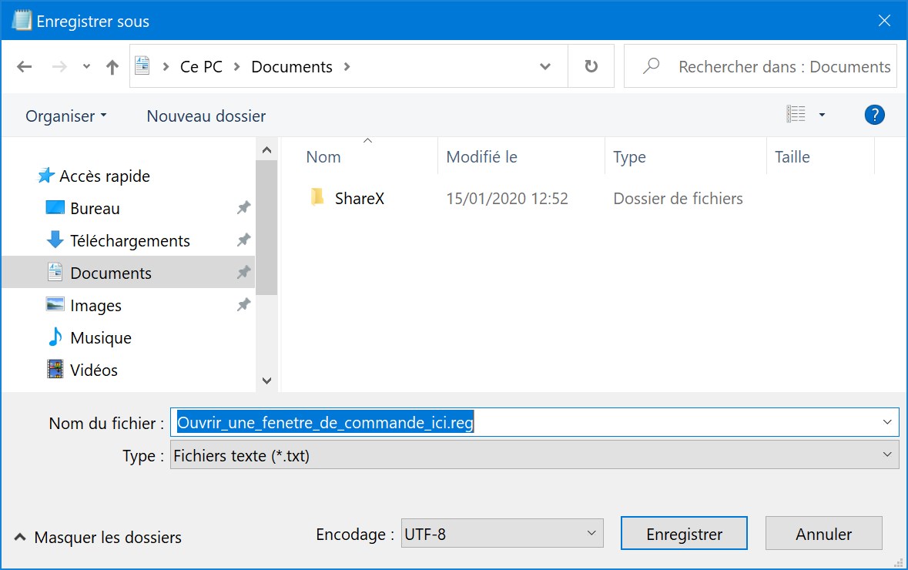Refresh the Documents folder view
908x570 pixels.
pyautogui.click(x=591, y=66)
